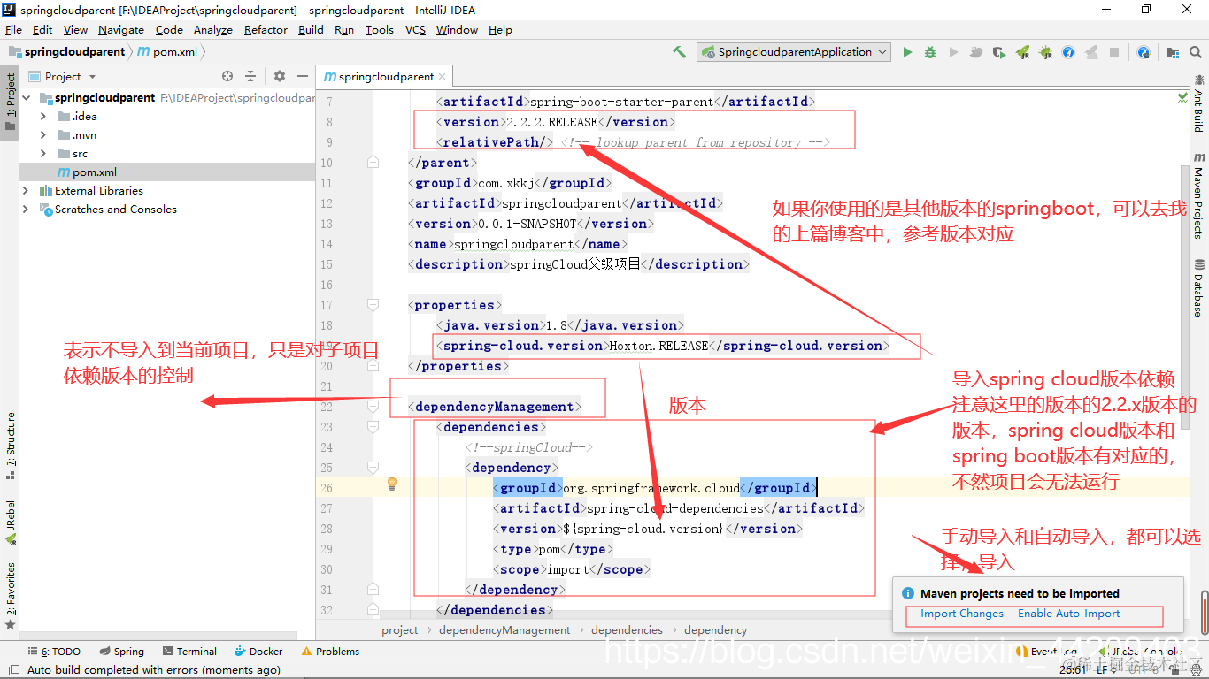Open the 6: TODO tool window

(x=54, y=652)
